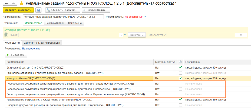Viewport: 251px width, 110px height.
Task: Click Обновить из файла button
Action: 62,10
